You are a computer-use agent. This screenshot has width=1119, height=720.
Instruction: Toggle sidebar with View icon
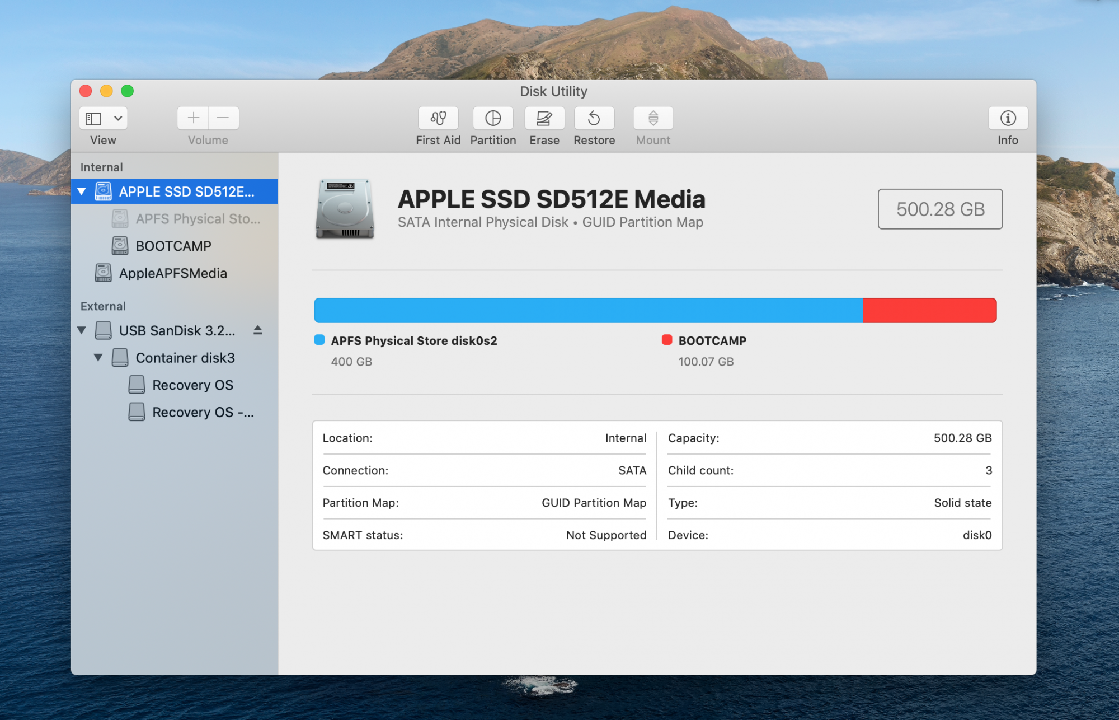point(93,118)
